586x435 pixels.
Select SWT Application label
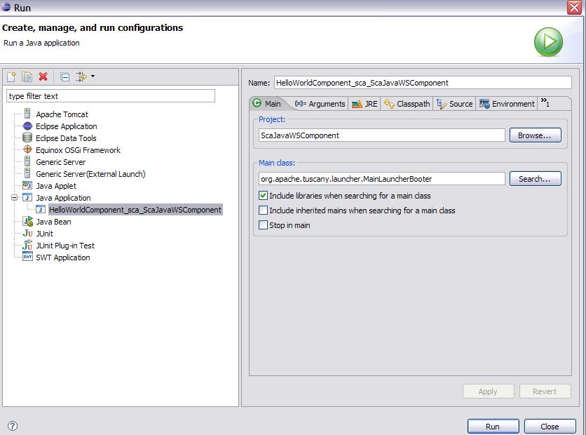63,257
